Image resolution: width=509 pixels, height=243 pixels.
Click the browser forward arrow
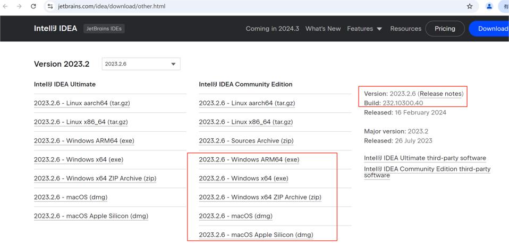click(20, 6)
